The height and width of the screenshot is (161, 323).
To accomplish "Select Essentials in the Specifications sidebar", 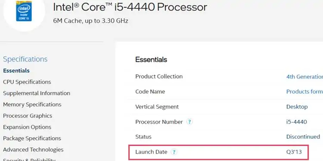I will click(x=16, y=71).
